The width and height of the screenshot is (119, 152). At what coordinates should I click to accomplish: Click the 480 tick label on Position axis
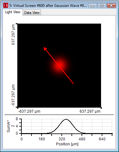click(82, 139)
